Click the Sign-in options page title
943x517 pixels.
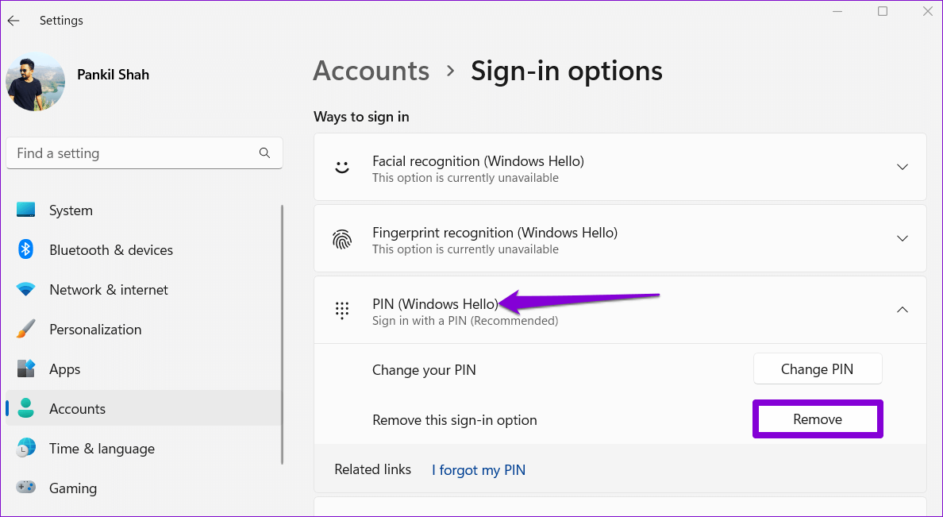click(567, 71)
